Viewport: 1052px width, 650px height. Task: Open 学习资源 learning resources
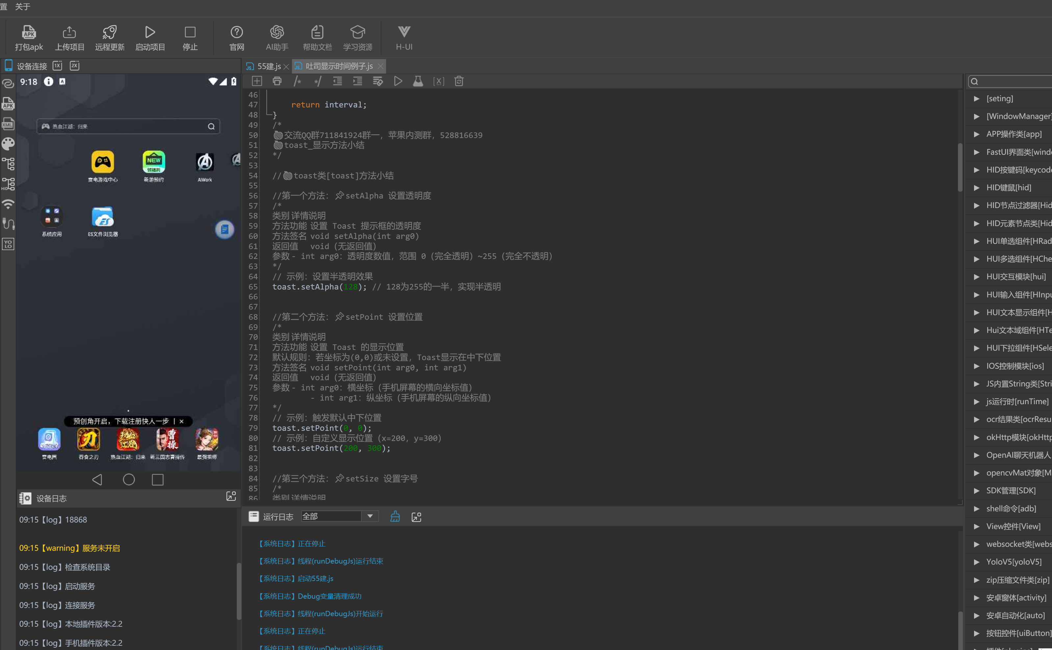pyautogui.click(x=357, y=38)
